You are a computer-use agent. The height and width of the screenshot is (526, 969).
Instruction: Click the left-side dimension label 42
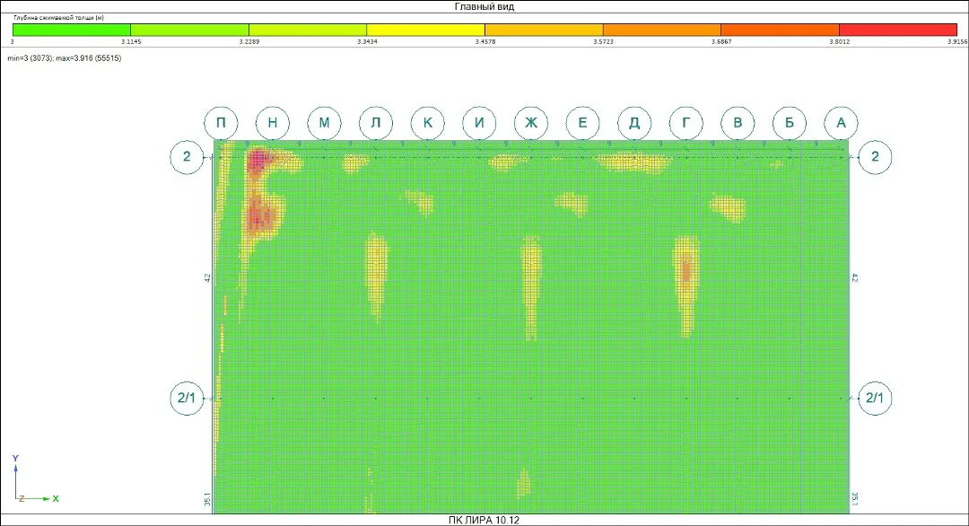coord(207,278)
